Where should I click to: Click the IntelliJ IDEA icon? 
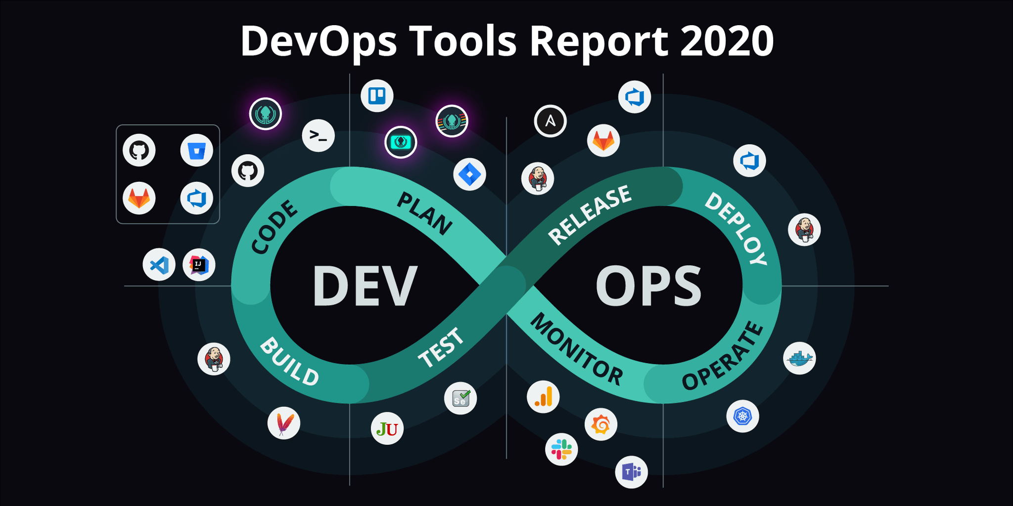click(x=199, y=265)
